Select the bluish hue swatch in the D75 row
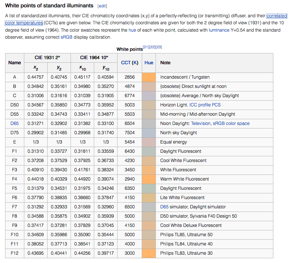The width and height of the screenshot is (296, 263). pos(149,133)
